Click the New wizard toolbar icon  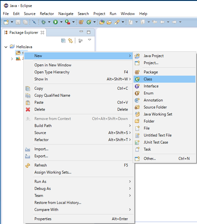pyautogui.click(x=6, y=22)
